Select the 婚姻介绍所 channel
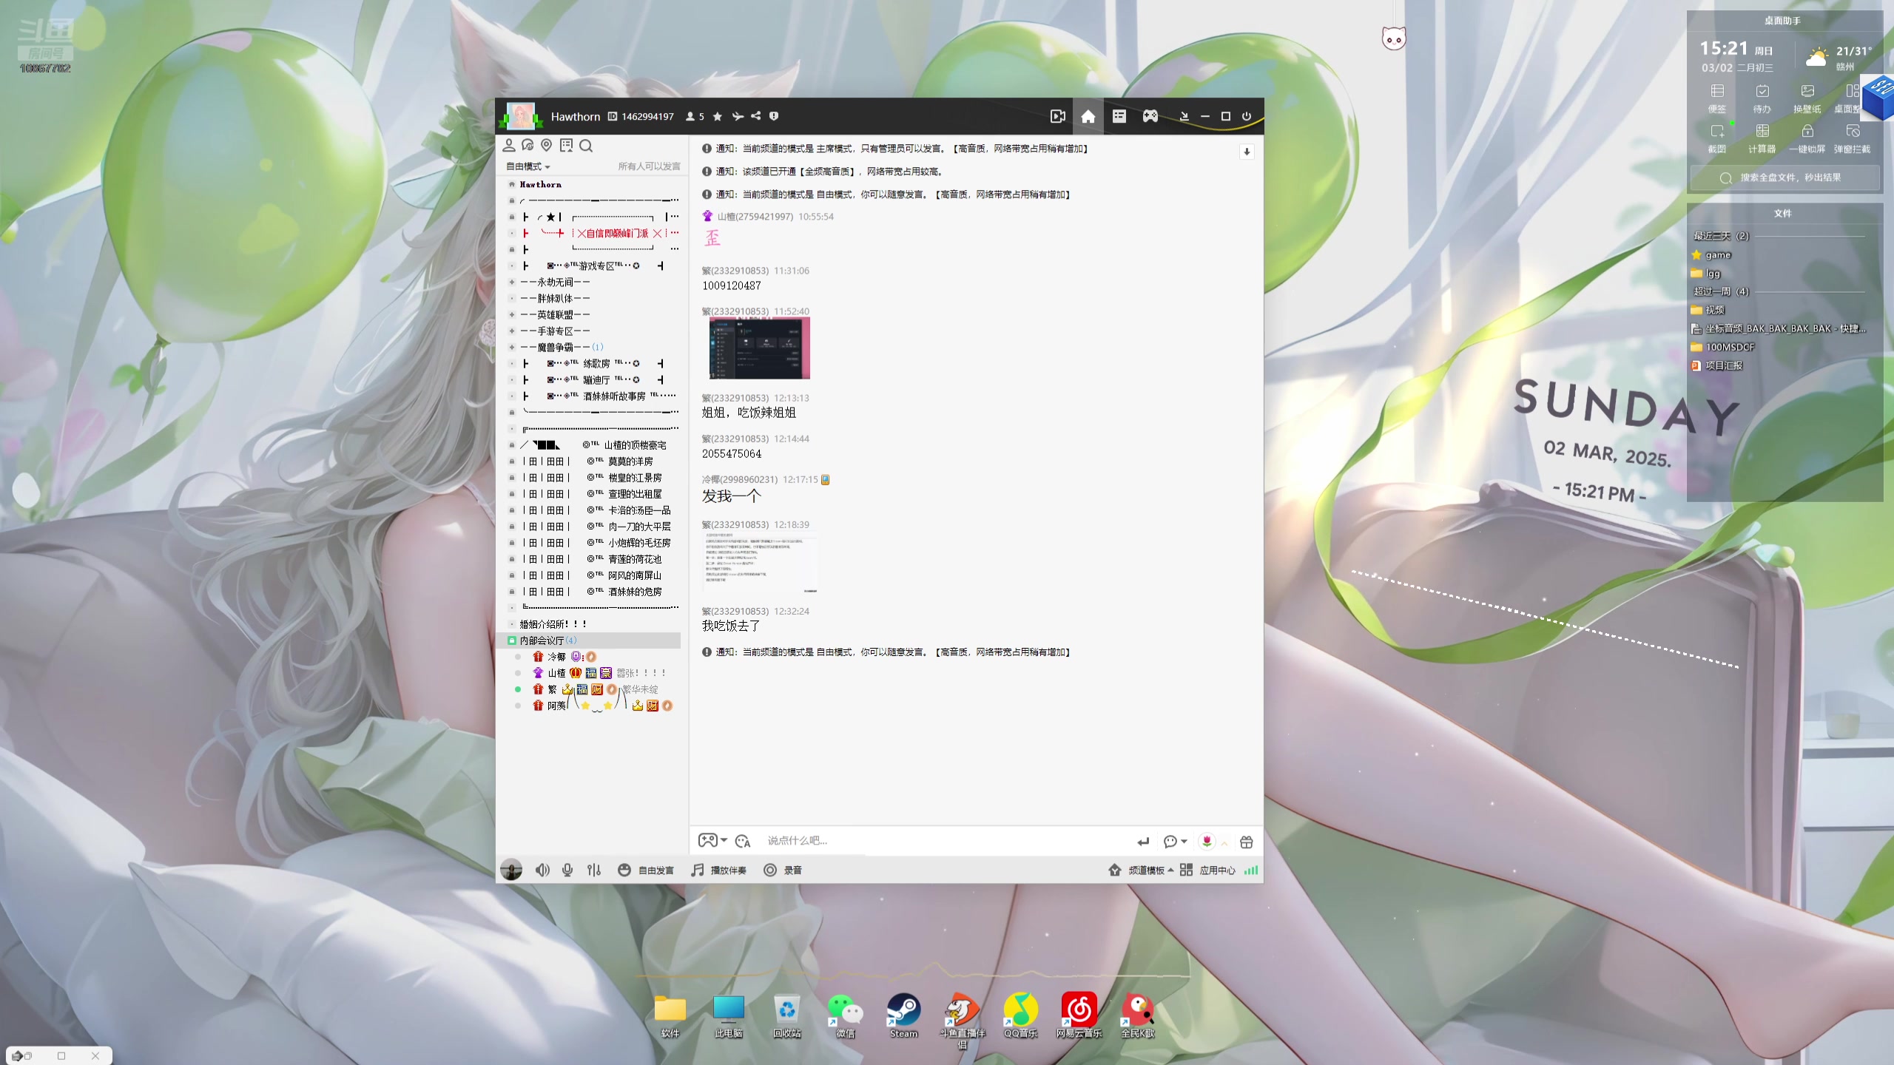The width and height of the screenshot is (1894, 1065). tap(553, 624)
